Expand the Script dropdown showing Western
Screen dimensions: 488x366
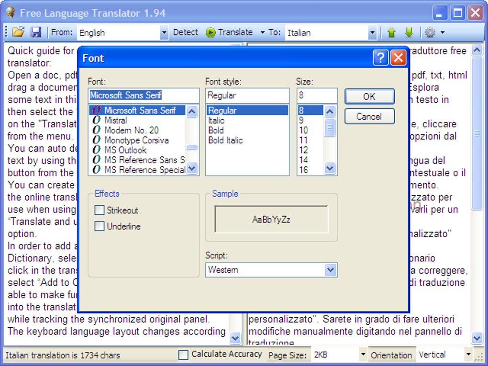tap(330, 270)
